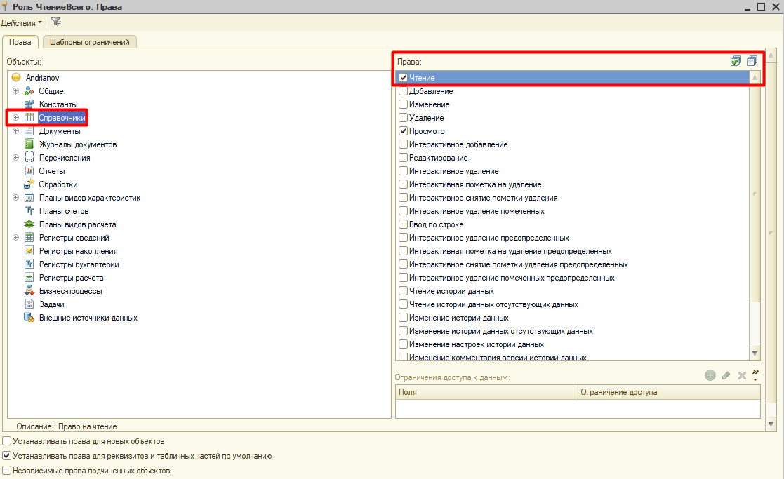Select Бизнес-процессы in the objects tree
The height and width of the screenshot is (479, 784).
(x=70, y=291)
